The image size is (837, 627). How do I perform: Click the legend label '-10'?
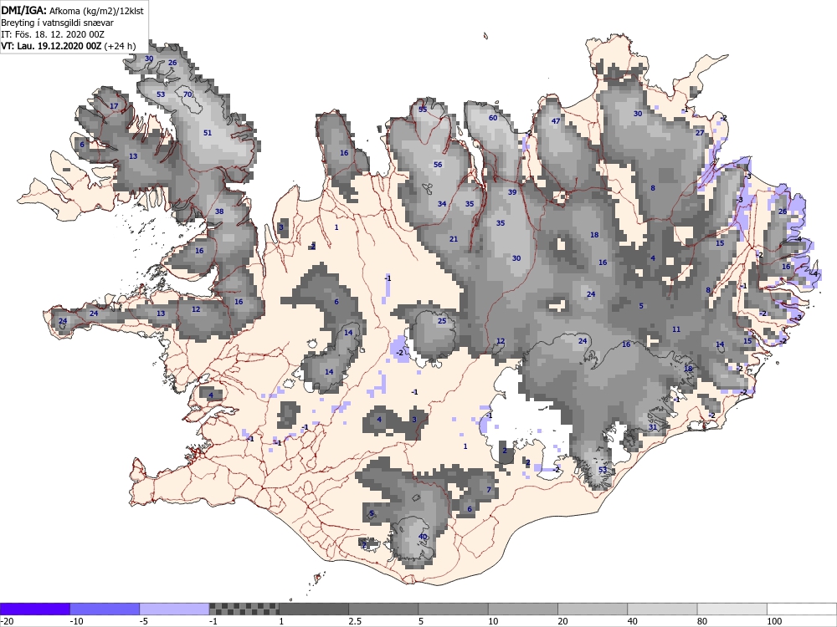(x=77, y=621)
